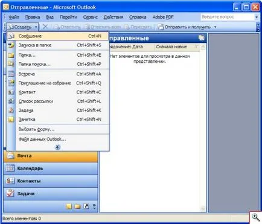Open the Справка menu
Screen dimensions: 262x224
[138, 17]
